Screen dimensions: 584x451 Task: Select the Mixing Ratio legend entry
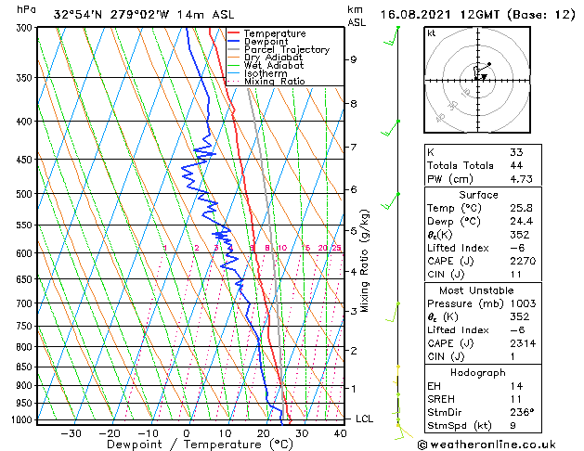pos(274,82)
